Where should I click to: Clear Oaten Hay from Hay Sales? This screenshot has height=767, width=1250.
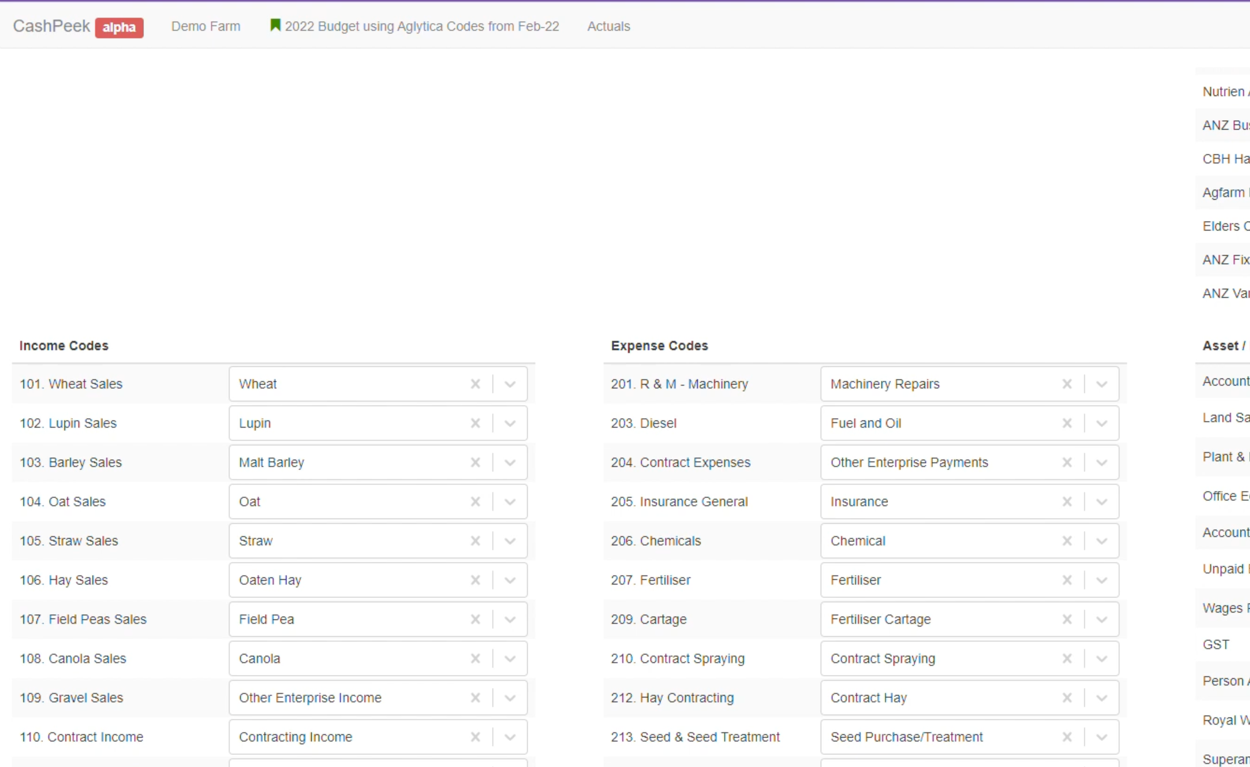(475, 580)
